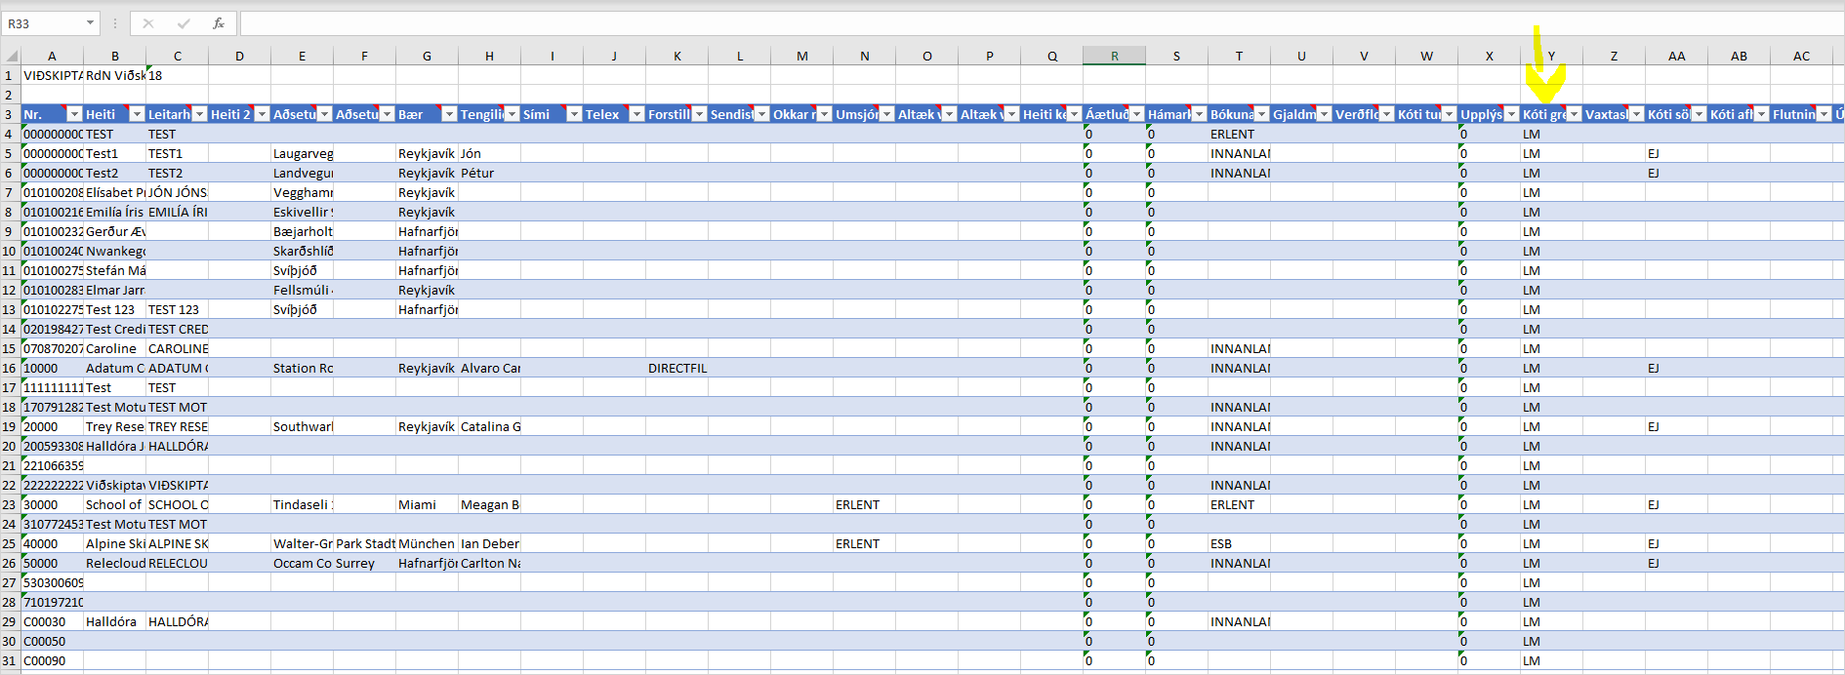This screenshot has width=1845, height=675.
Task: Open the Telex header filter button
Action: click(x=636, y=115)
